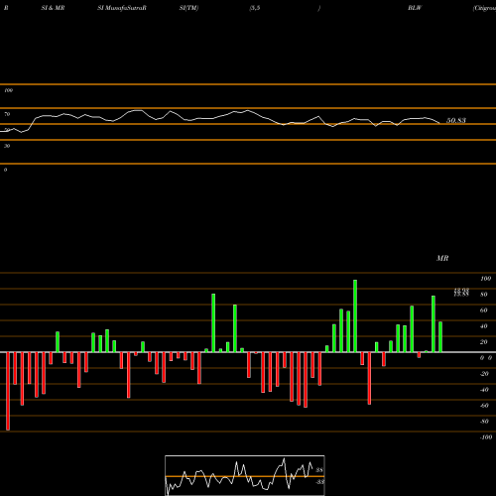The height and width of the screenshot is (496, 496).
Task: Click the 70 label on RSI axis
Action: [x=7, y=114]
